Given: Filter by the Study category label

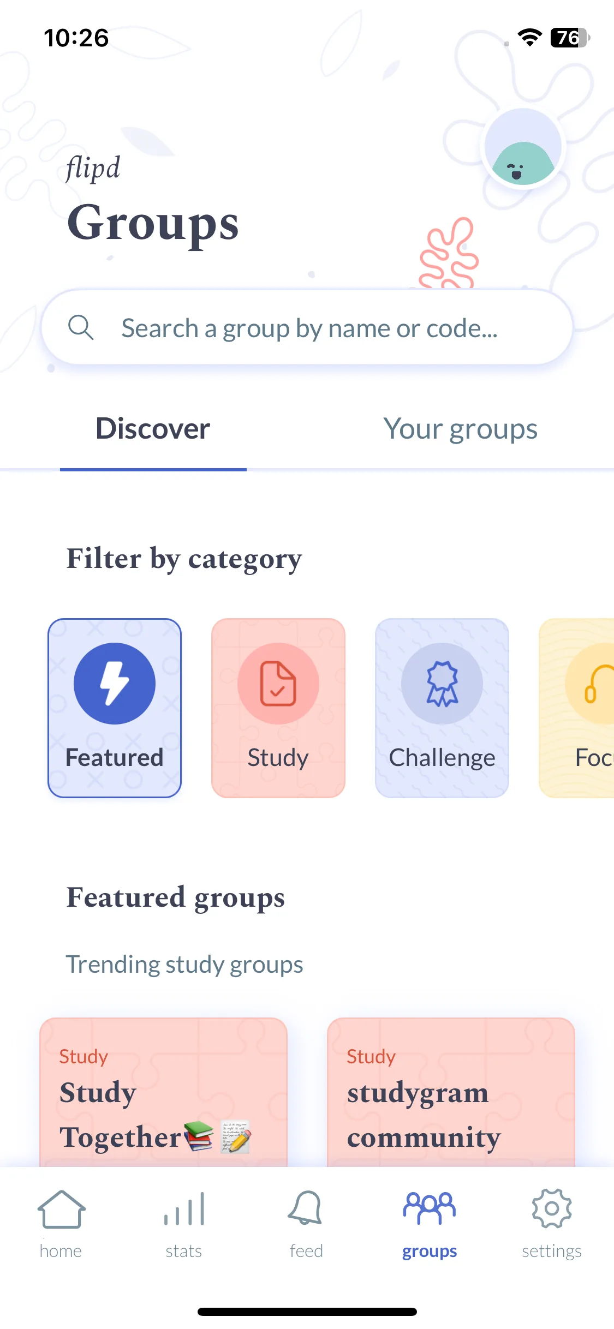Looking at the screenshot, I should (x=278, y=759).
